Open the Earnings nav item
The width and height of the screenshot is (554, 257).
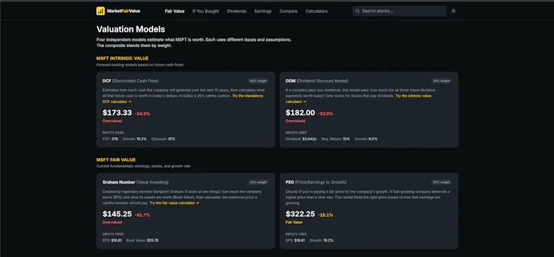[x=263, y=11]
